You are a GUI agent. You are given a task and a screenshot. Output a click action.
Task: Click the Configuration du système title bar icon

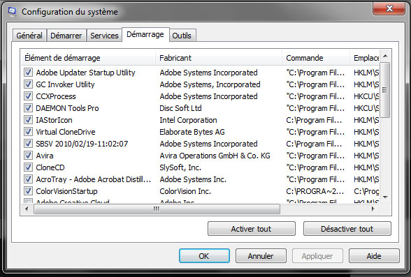click(x=12, y=12)
